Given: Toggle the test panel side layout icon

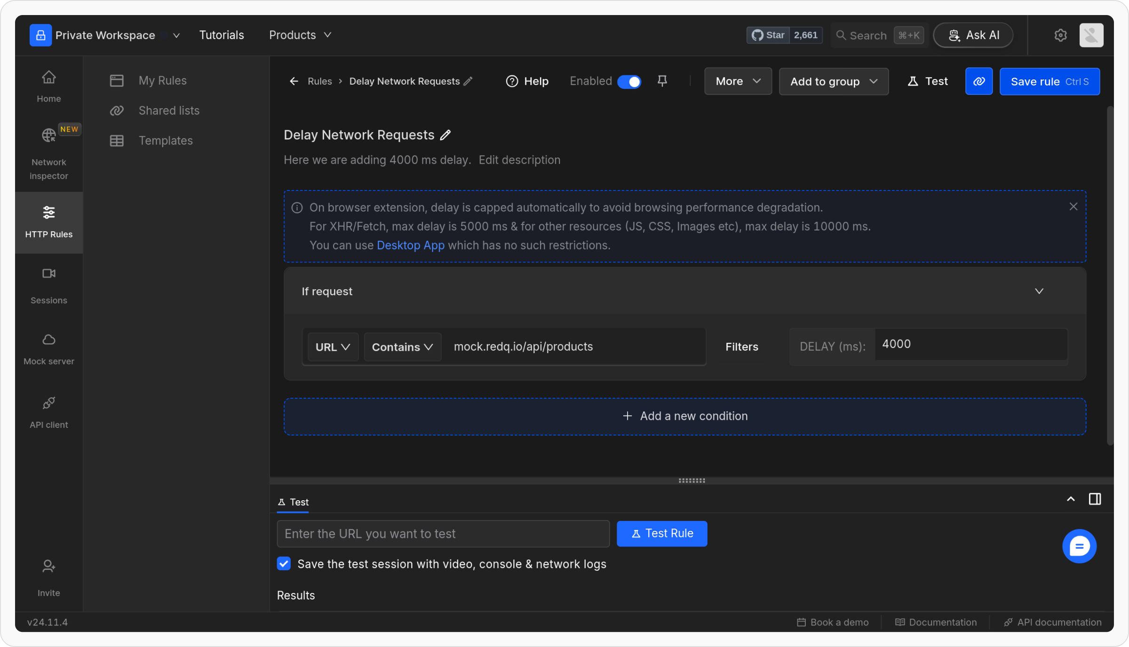Looking at the screenshot, I should tap(1095, 499).
